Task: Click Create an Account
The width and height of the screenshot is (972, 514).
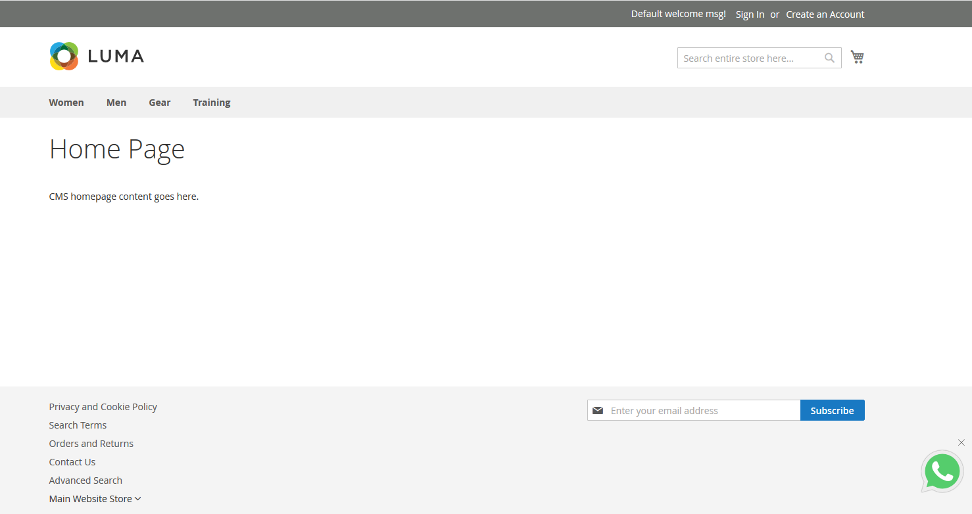Action: (x=825, y=14)
